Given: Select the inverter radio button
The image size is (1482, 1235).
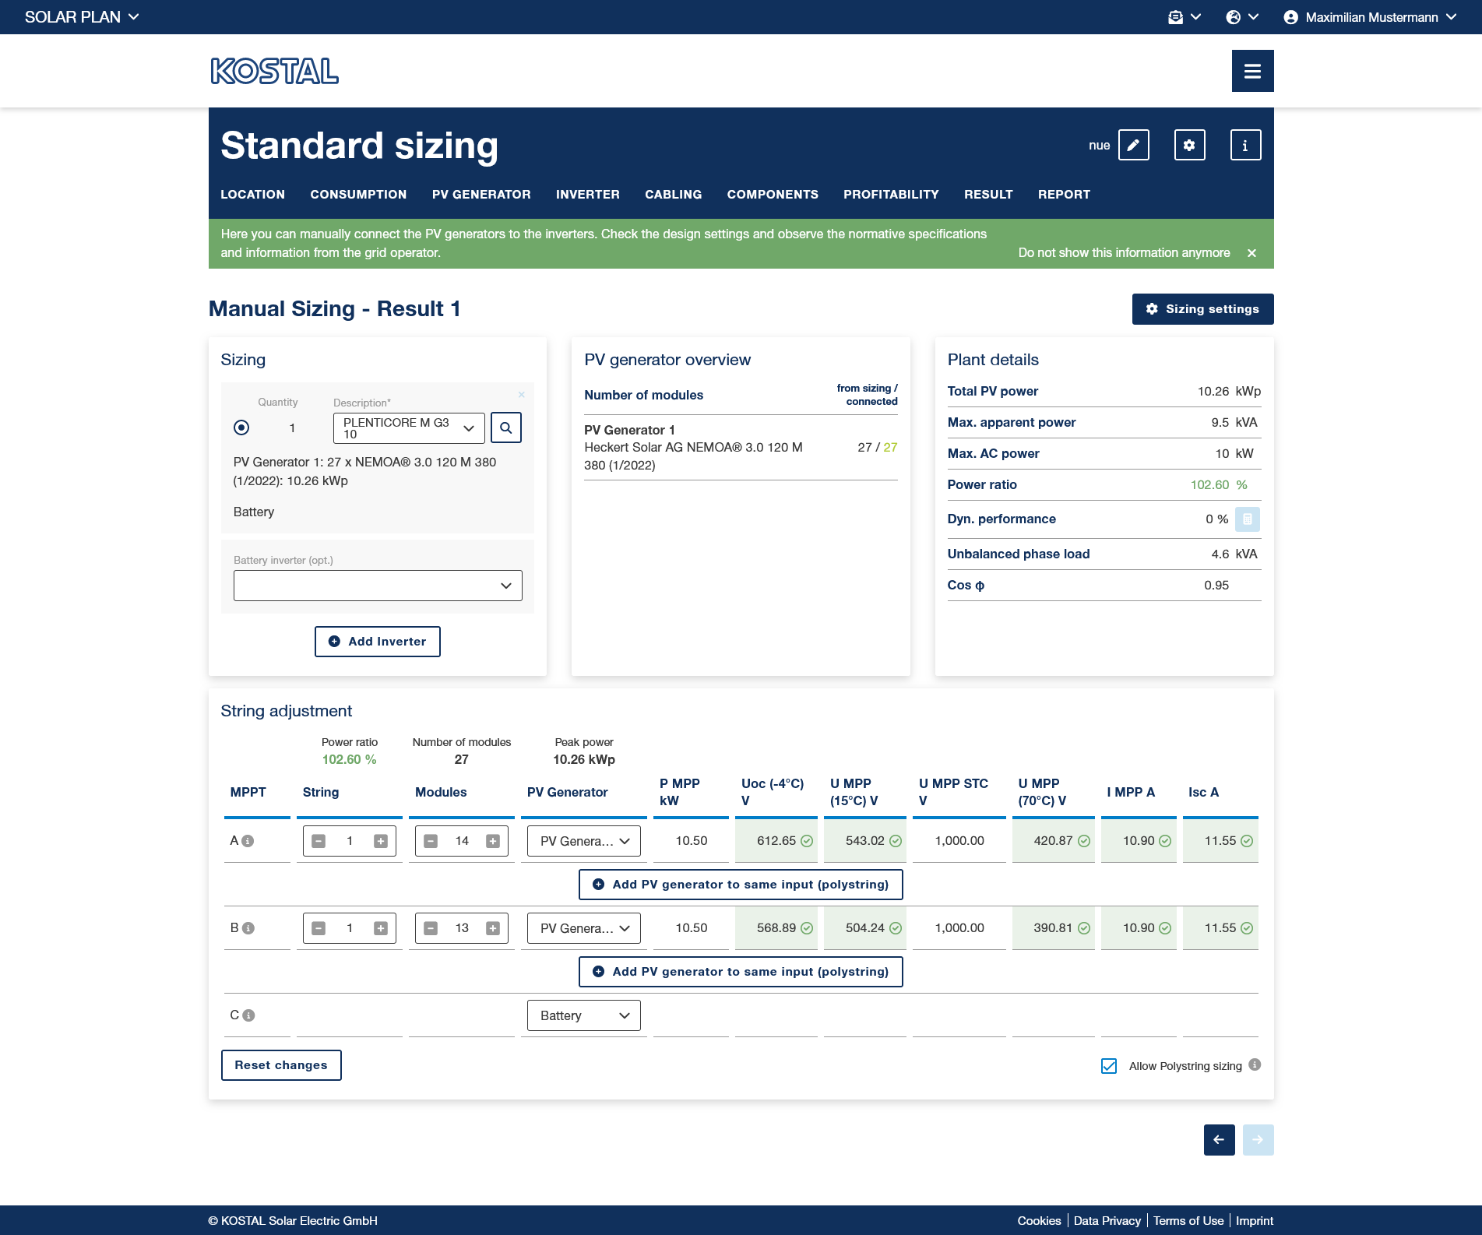Looking at the screenshot, I should pos(241,427).
